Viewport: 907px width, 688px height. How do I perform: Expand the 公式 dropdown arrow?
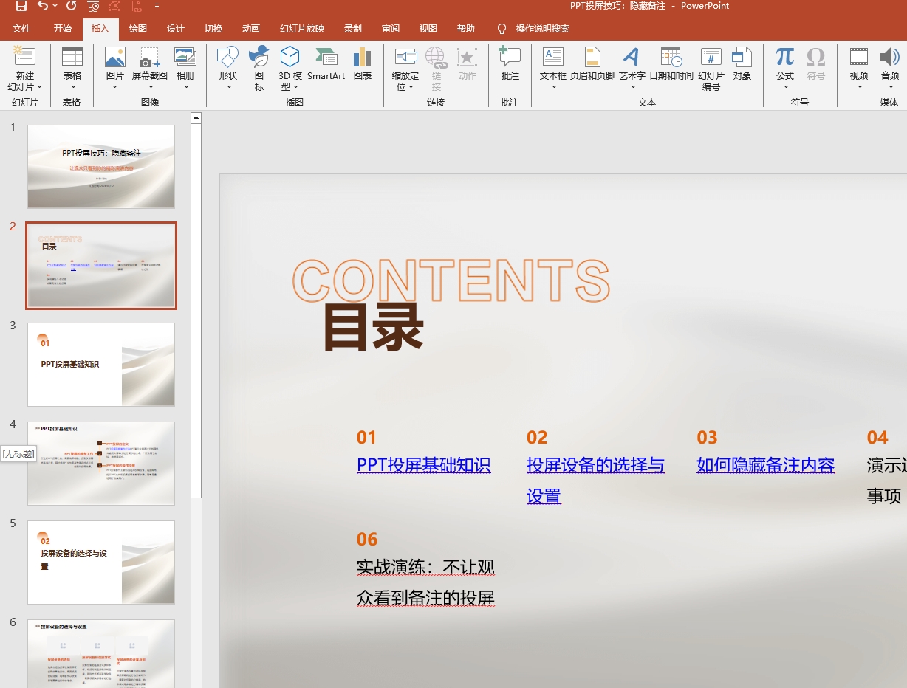point(785,86)
